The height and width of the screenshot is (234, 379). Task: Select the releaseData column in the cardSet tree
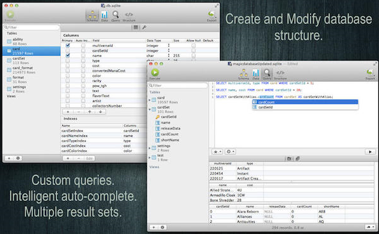tap(170, 128)
